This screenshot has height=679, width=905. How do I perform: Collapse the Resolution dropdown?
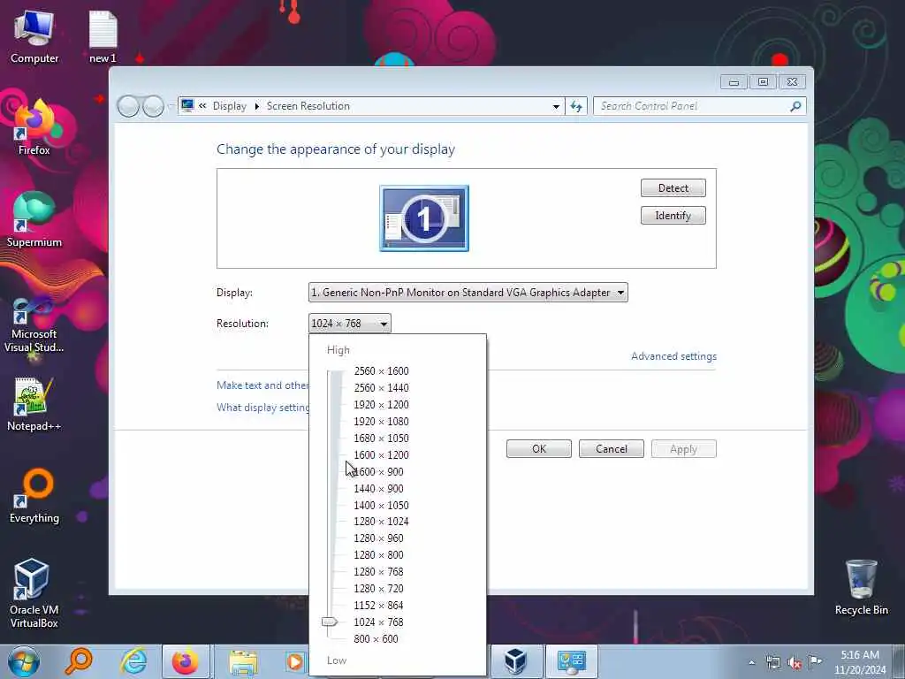[x=350, y=324]
